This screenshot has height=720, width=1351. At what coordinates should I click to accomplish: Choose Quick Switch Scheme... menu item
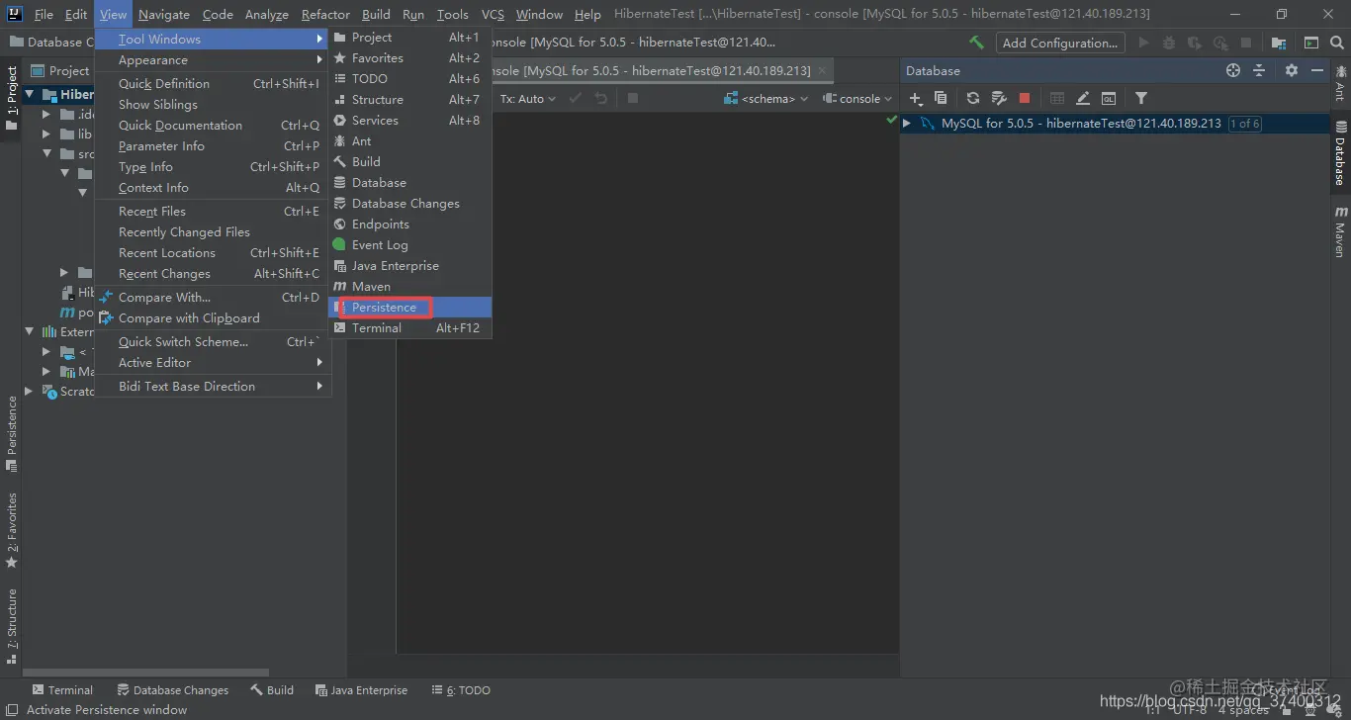click(x=213, y=341)
